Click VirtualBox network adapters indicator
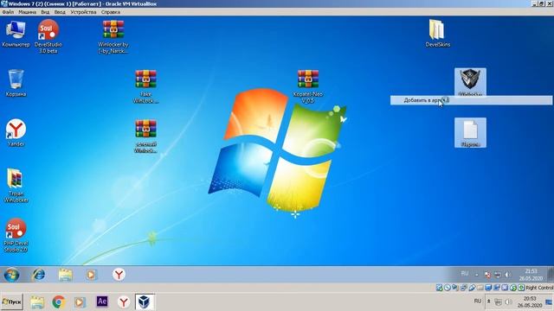The width and height of the screenshot is (554, 311). pos(463,288)
